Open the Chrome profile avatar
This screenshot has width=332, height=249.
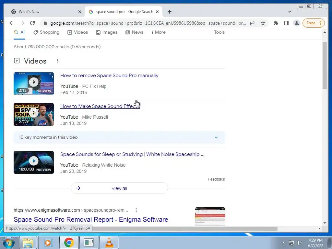pyautogui.click(x=297, y=23)
